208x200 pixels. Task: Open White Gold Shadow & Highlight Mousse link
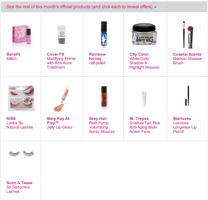tap(144, 63)
